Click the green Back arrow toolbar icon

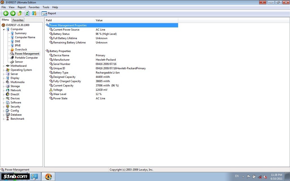(6, 13)
